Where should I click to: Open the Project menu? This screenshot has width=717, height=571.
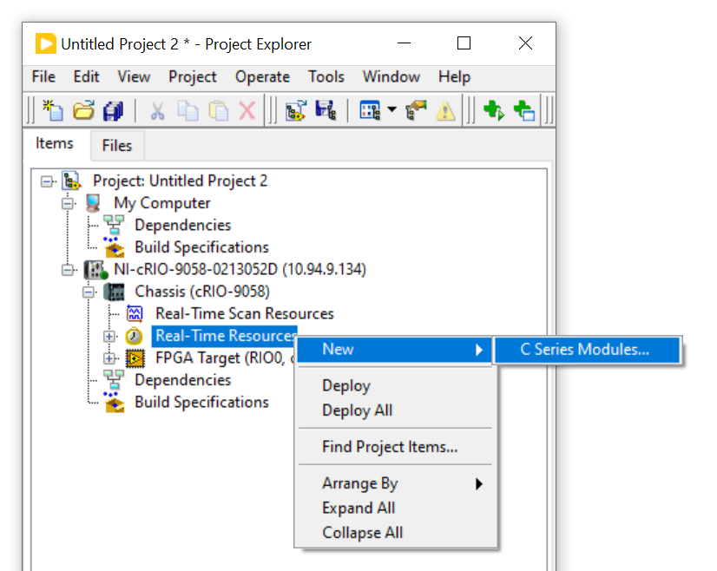[193, 77]
